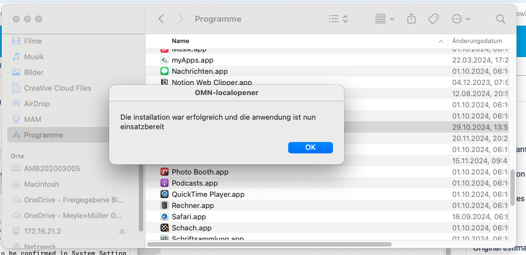Open the list view switcher
The image size is (526, 255).
click(338, 19)
